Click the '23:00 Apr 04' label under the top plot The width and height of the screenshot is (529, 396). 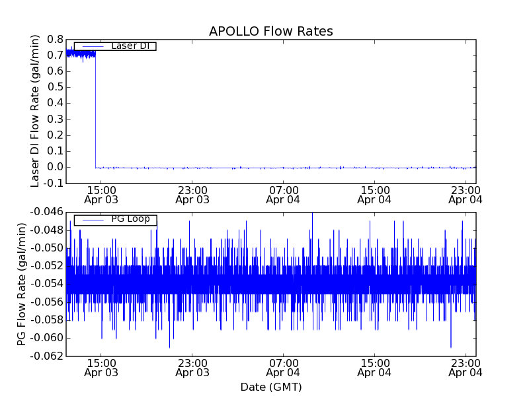tap(466, 195)
